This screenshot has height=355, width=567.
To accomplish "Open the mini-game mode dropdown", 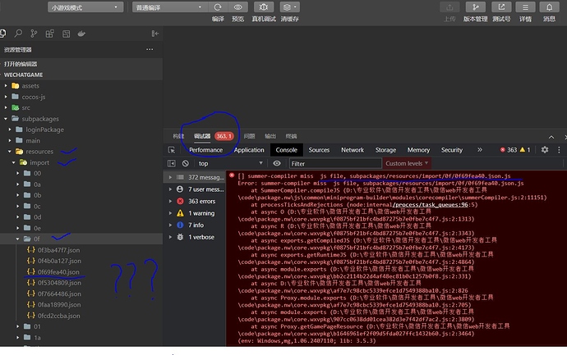I will [85, 7].
